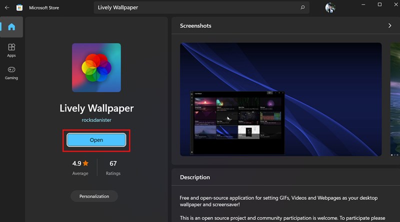Viewport: 400px width, 222px height.
Task: Click the Lively Wallpaper app logo
Action: [x=96, y=67]
